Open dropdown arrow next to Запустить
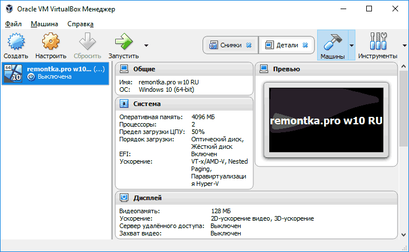 click(146, 46)
